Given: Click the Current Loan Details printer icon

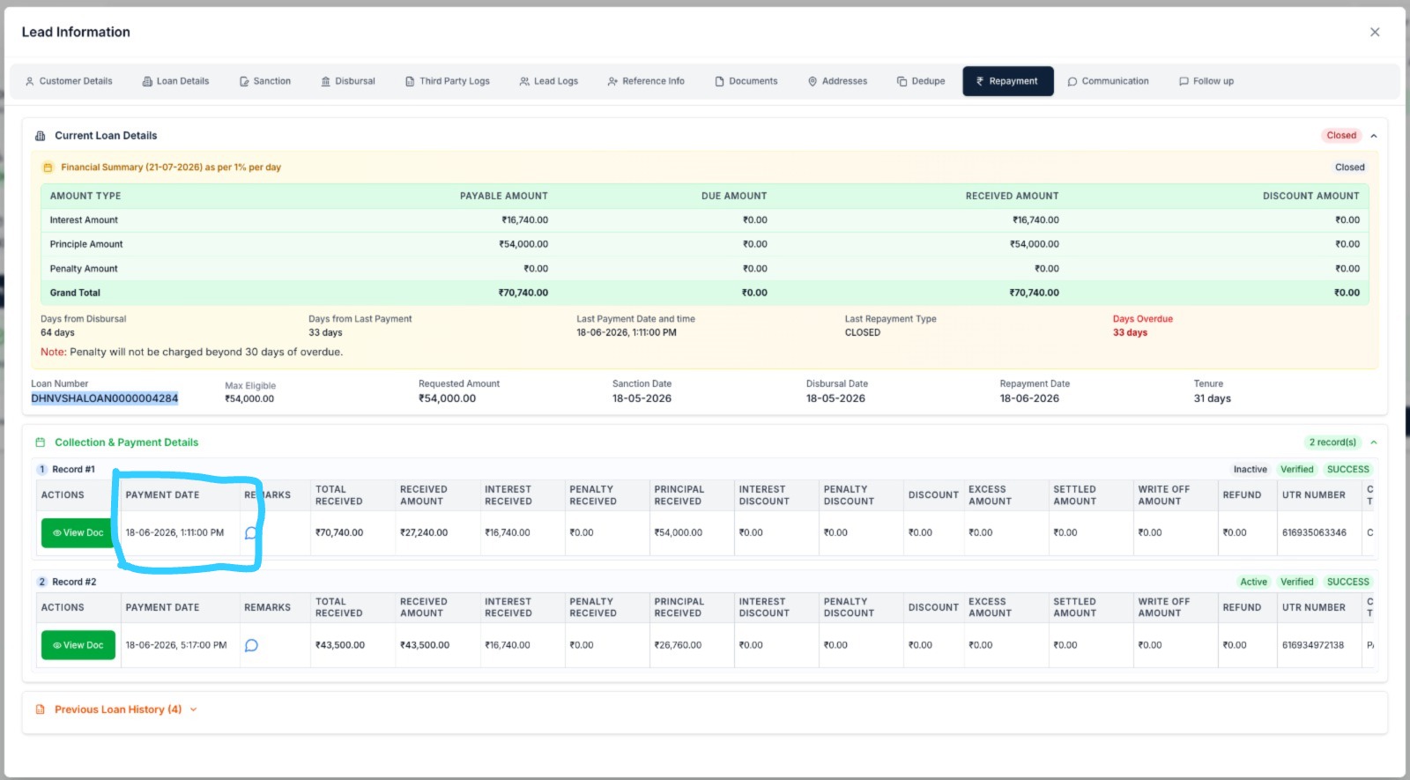Looking at the screenshot, I should click(x=40, y=136).
